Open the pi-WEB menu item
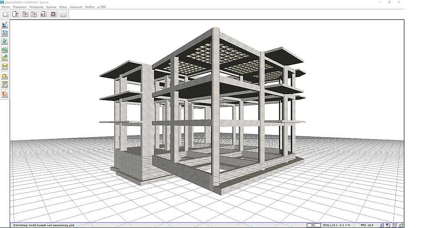The height and width of the screenshot is (228, 430). tap(102, 7)
